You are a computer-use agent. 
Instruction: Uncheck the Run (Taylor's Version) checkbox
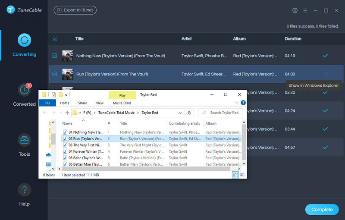tap(55, 74)
